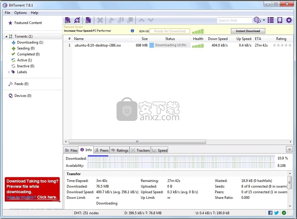Click the Completed checkmark icon in sidebar
The image size is (297, 219).
[13, 54]
